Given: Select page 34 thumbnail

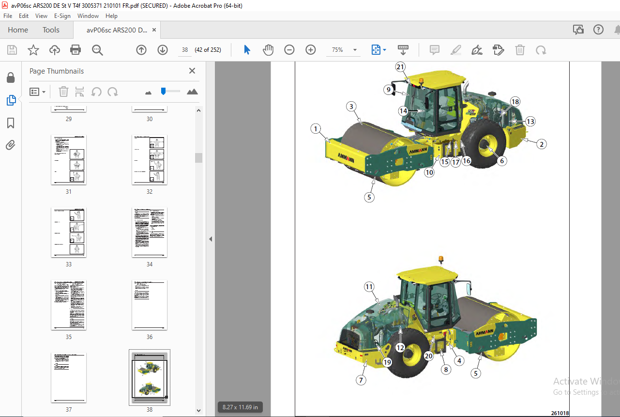Looking at the screenshot, I should pyautogui.click(x=150, y=232).
